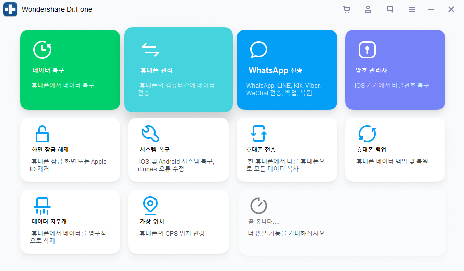Screen dimensions: 464x271
Task: Click the data recovery clock icon
Action: (42, 50)
